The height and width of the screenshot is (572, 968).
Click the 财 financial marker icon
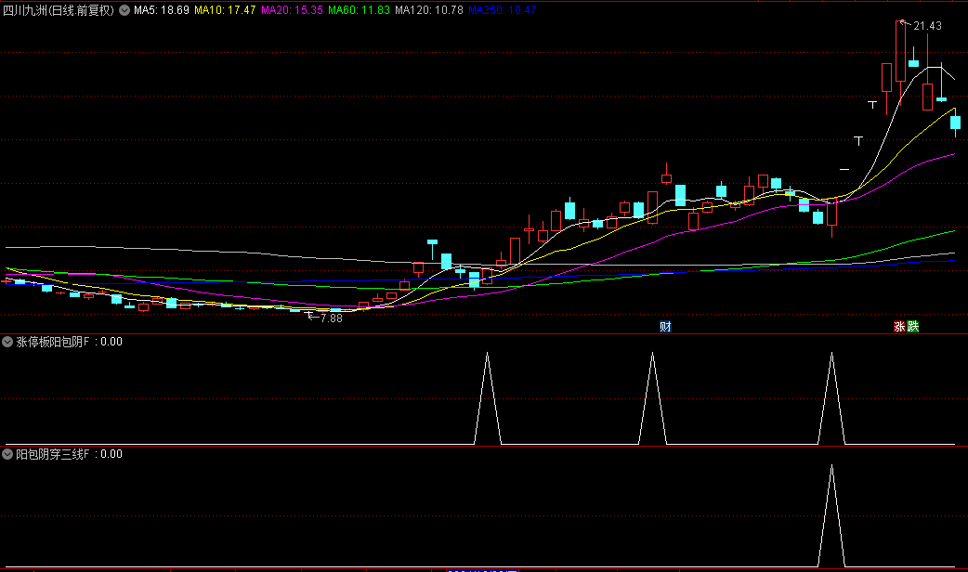click(665, 326)
